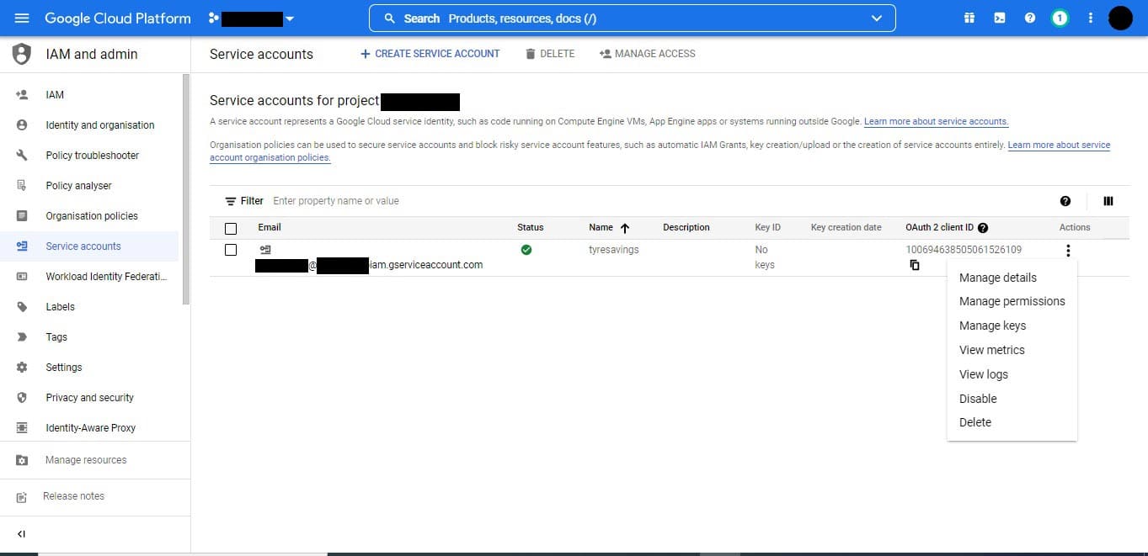Viewport: 1148px width, 556px height.
Task: Open the header three-dot settings menu
Action: (x=1091, y=18)
